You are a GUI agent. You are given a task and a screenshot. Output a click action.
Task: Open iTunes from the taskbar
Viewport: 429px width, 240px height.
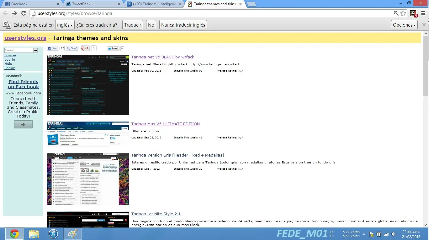point(53,234)
